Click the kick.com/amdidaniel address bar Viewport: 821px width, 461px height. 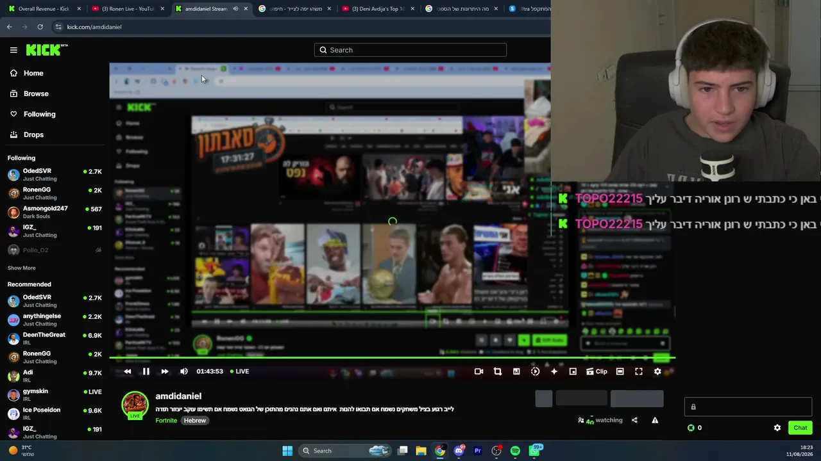pos(300,27)
